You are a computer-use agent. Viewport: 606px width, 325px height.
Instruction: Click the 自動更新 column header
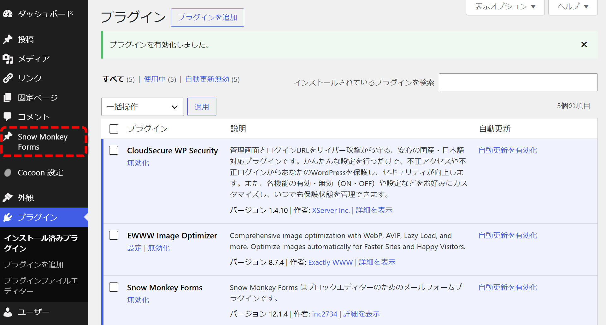click(495, 128)
